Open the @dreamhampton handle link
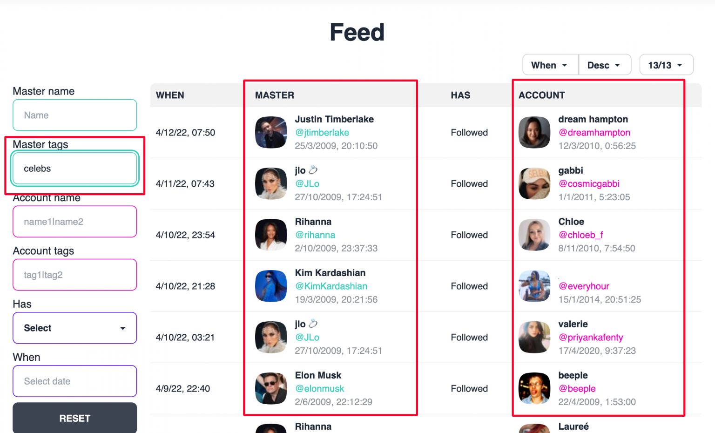Screen dimensions: 715x433 pos(594,132)
